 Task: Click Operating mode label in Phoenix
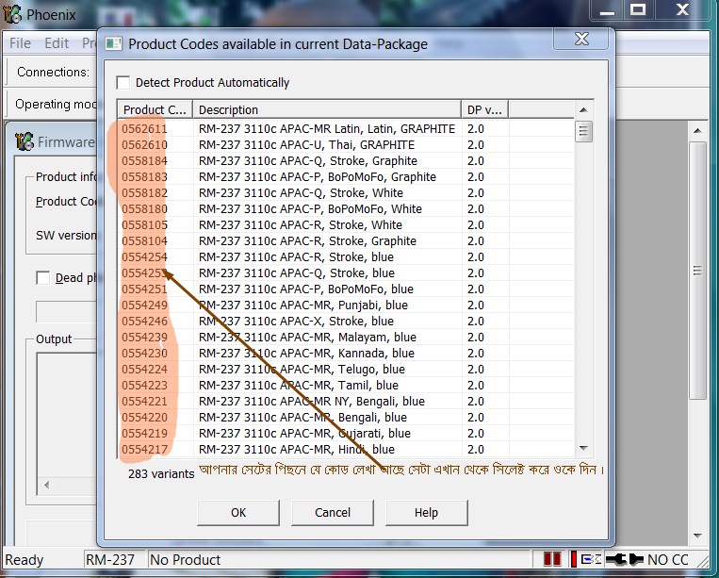pyautogui.click(x=56, y=104)
